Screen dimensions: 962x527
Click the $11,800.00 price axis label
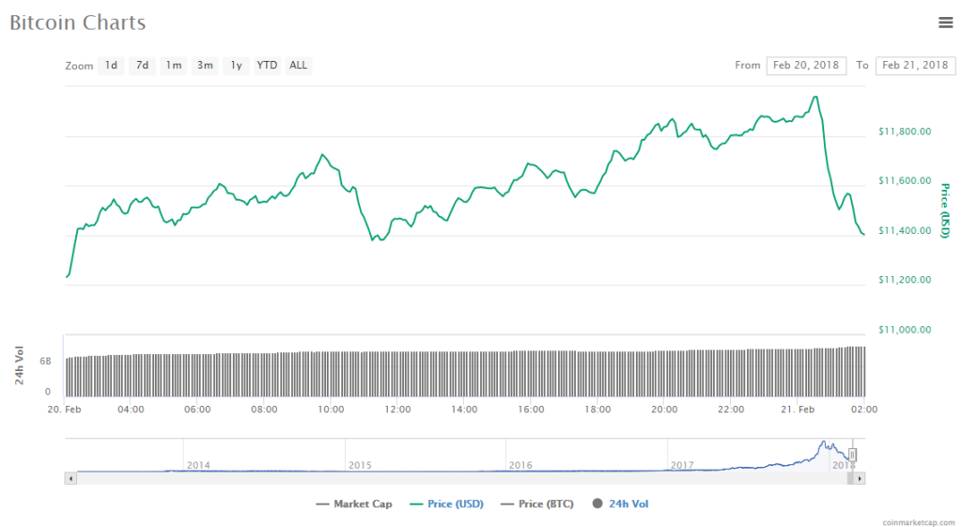tap(905, 132)
